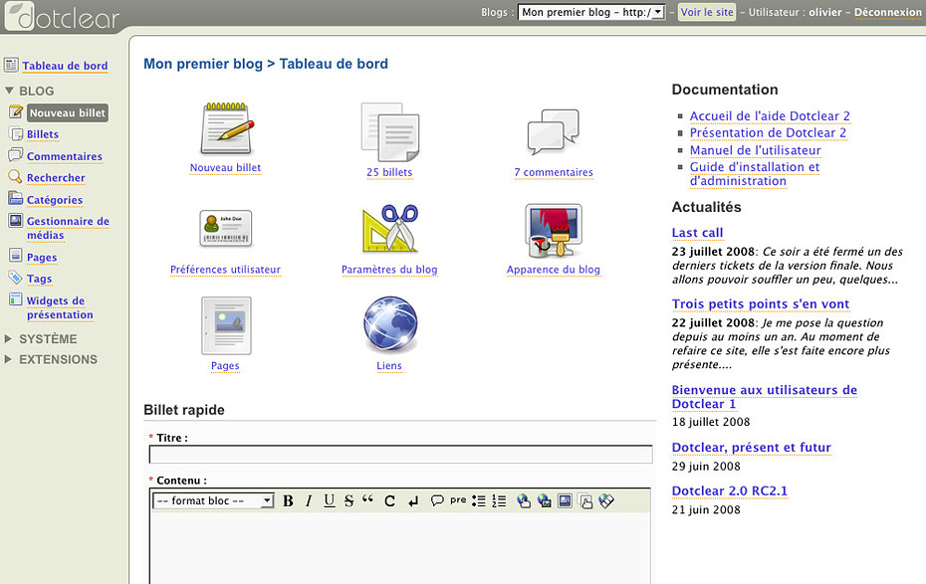Apply italic formatting in editor toolbar

coord(309,501)
